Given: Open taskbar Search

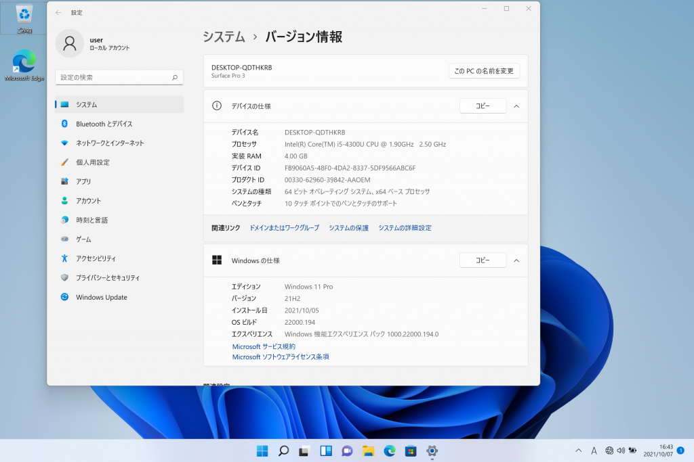Looking at the screenshot, I should (283, 451).
